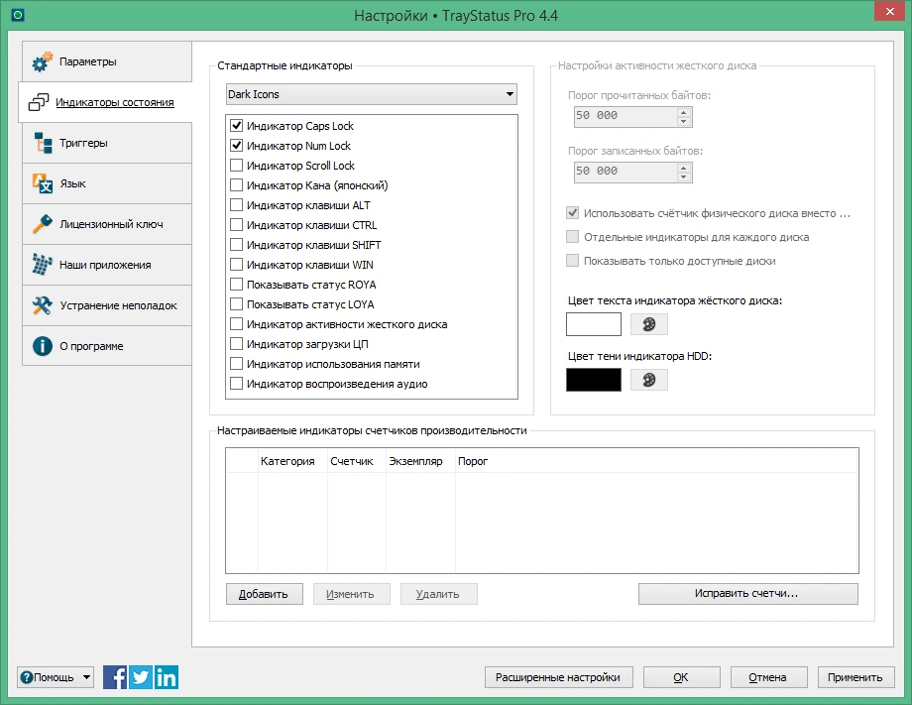Open palette for HDD shadow color
This screenshot has width=912, height=705.
point(649,381)
